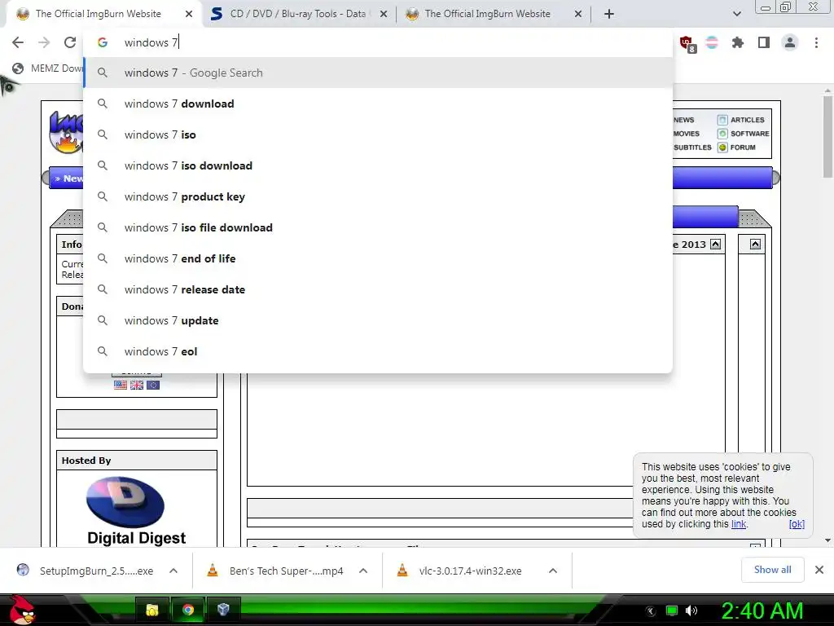
Task: Click the volume speaker tray icon
Action: click(691, 611)
